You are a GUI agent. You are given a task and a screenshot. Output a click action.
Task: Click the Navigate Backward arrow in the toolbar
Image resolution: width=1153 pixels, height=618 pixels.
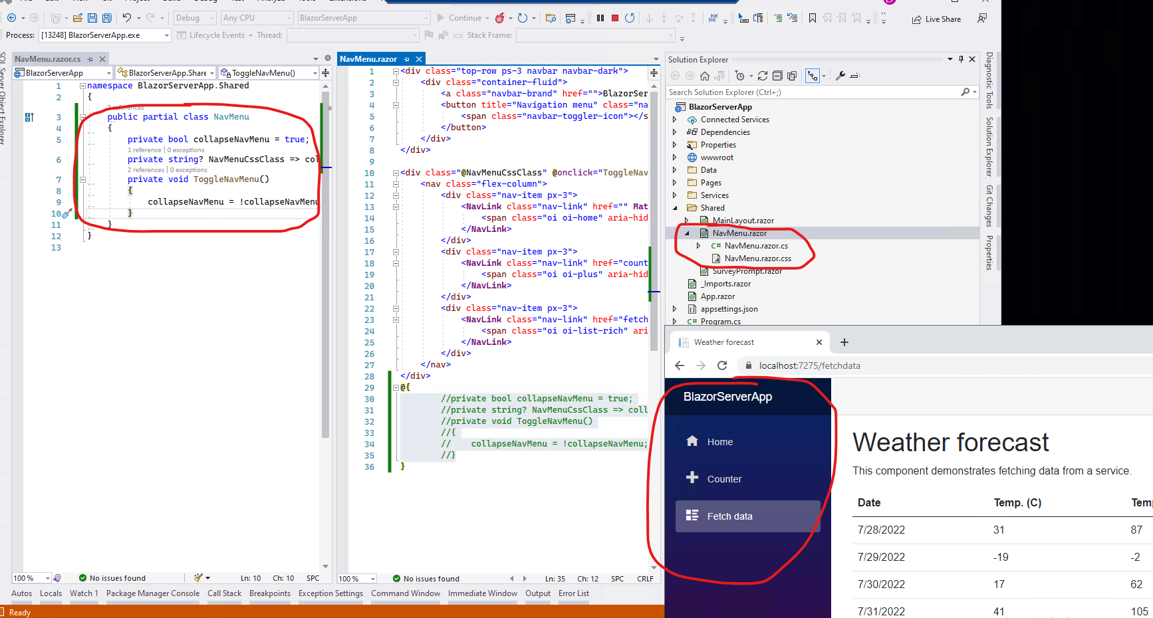tap(11, 18)
